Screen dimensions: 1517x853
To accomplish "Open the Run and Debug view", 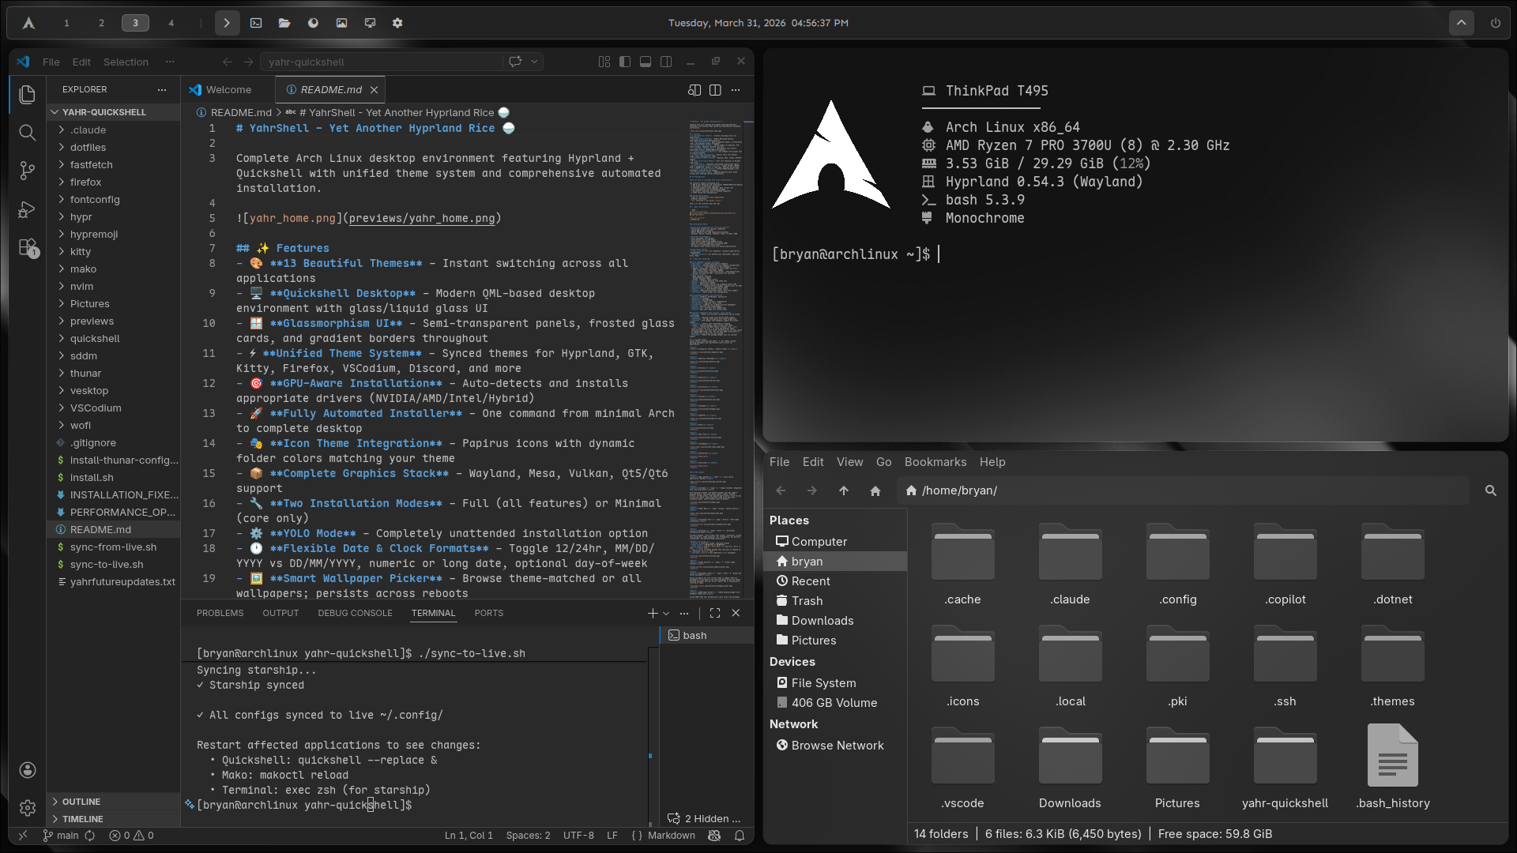I will click(x=27, y=209).
